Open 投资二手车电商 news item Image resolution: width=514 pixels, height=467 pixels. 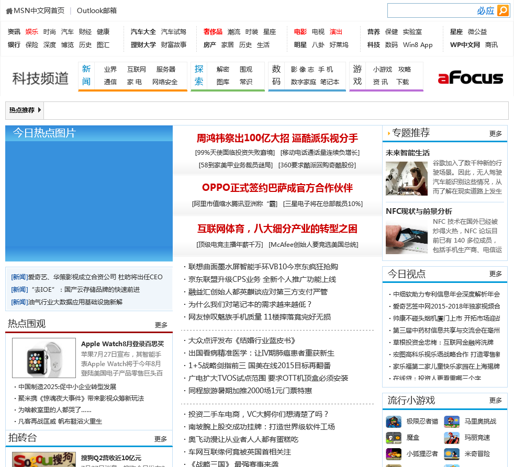[258, 414]
